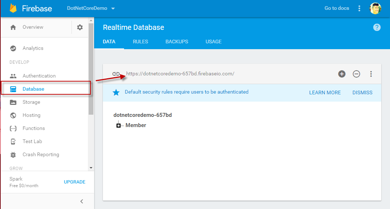Screen dimensions: 390x209
Task: Open the DotNetCoreDemo project dropdown
Action: [x=91, y=8]
